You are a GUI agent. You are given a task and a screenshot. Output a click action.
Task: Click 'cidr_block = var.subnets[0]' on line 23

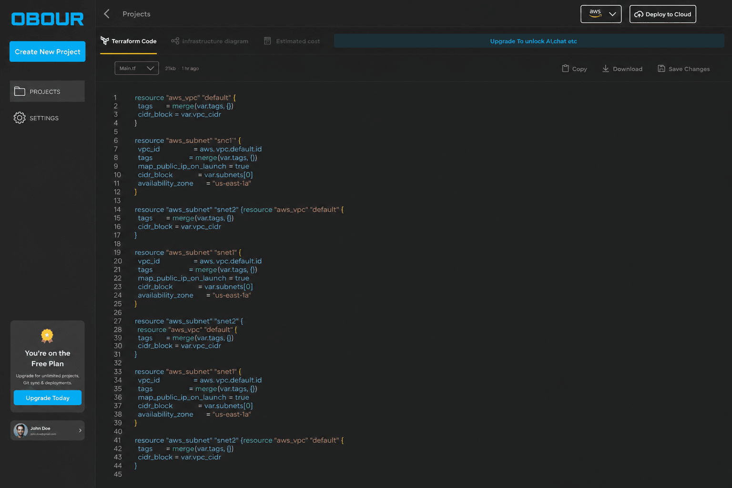pyautogui.click(x=195, y=287)
